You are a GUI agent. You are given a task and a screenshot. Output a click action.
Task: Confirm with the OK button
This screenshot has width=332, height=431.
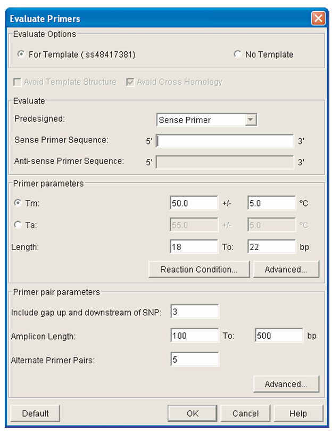click(193, 413)
